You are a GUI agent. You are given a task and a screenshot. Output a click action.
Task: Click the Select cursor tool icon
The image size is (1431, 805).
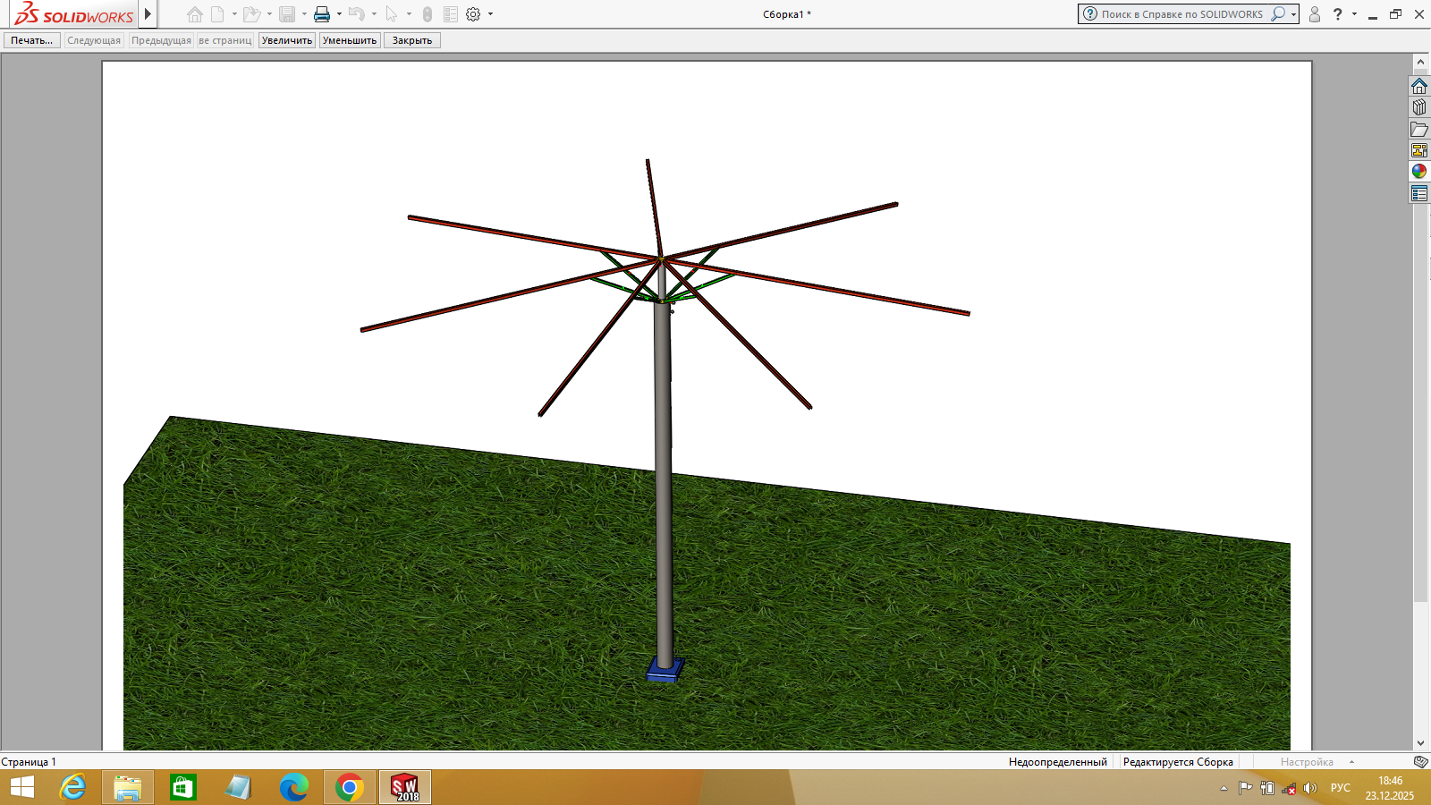coord(392,14)
